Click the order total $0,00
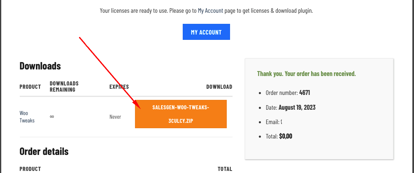This screenshot has width=414, height=173. pyautogui.click(x=286, y=136)
